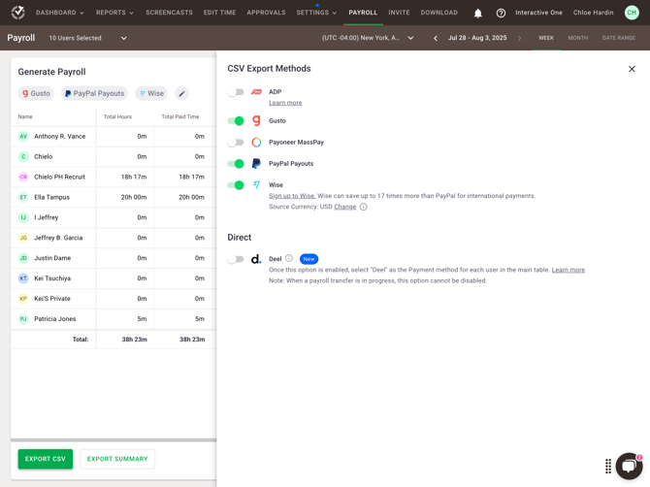This screenshot has height=487, width=650.
Task: Open the 10 Users Selected dropdown
Action: point(87,38)
